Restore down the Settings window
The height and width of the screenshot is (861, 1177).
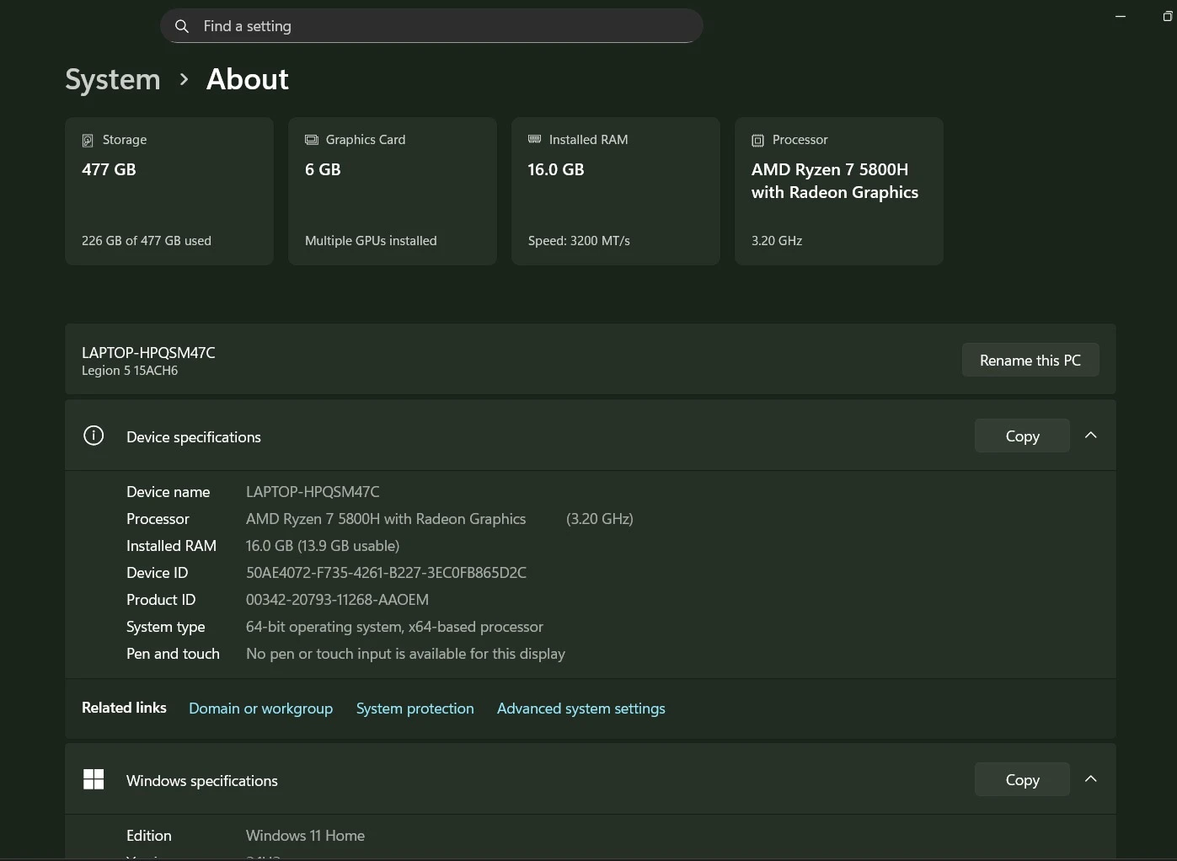(1168, 17)
